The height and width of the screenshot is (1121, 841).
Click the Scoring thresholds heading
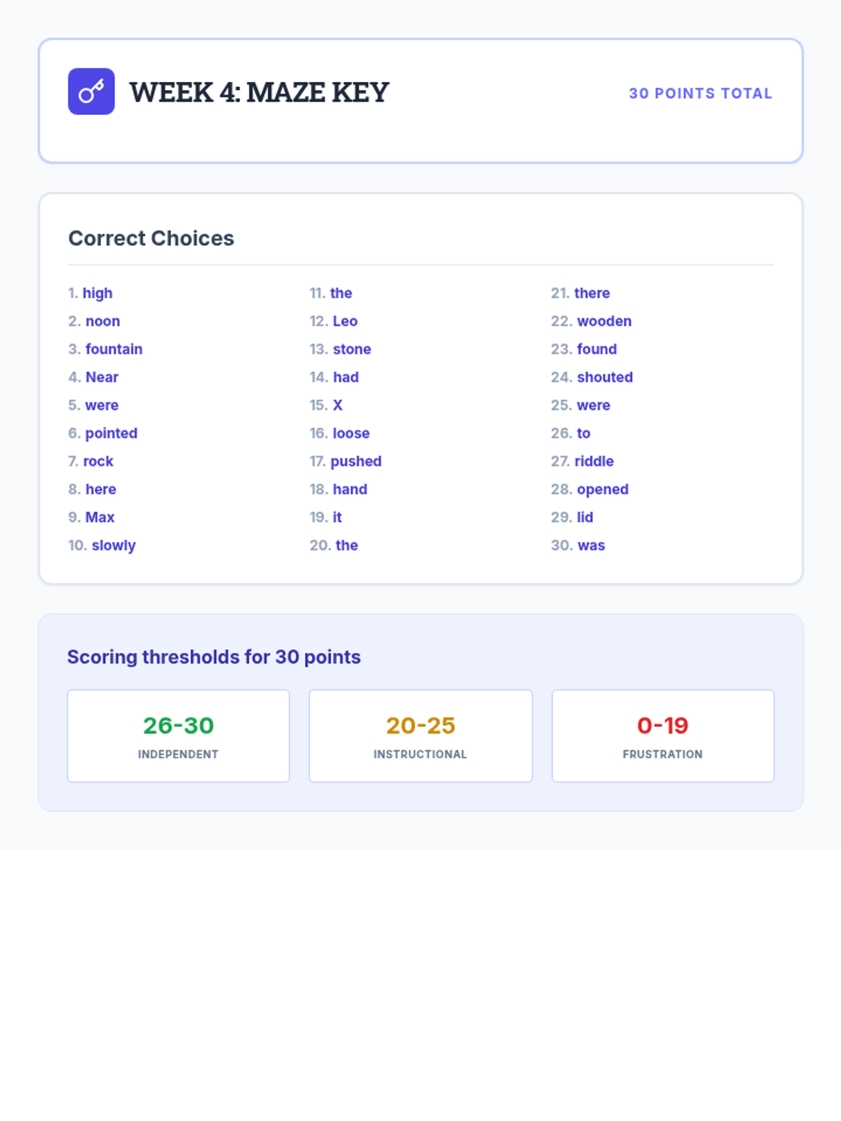[x=214, y=657]
